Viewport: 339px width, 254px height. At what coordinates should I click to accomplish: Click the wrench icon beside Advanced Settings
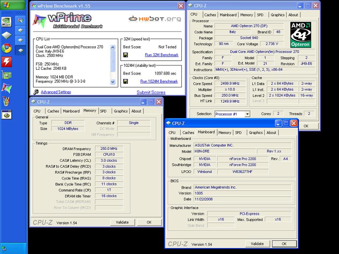click(36, 92)
